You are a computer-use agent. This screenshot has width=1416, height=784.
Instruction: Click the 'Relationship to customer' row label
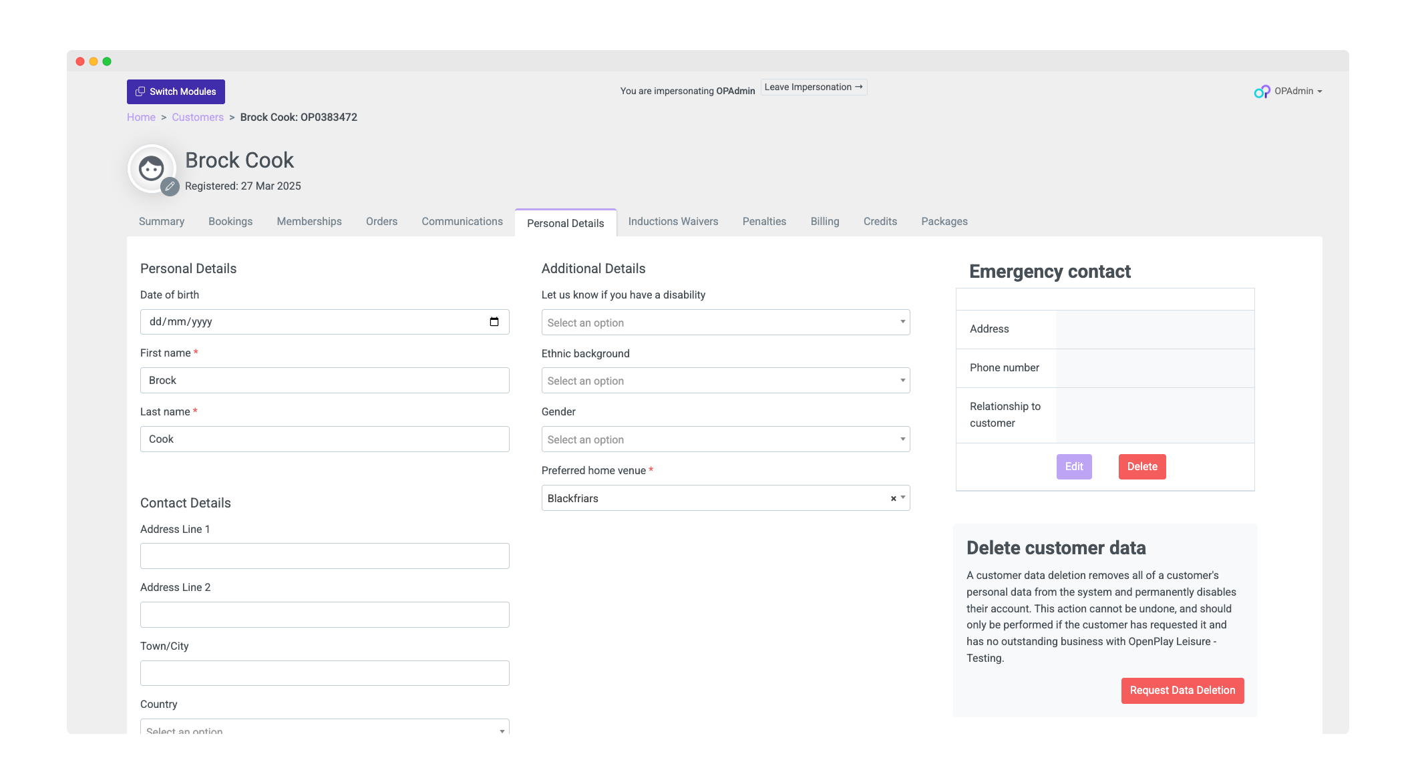coord(1005,415)
